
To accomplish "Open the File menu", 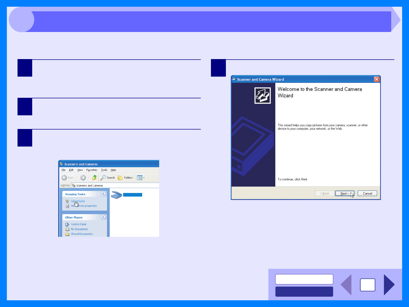I will pyautogui.click(x=63, y=170).
